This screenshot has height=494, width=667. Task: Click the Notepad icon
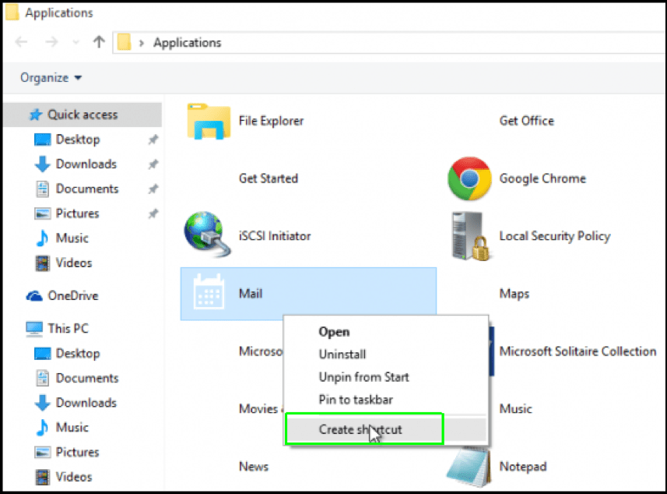coord(469,466)
